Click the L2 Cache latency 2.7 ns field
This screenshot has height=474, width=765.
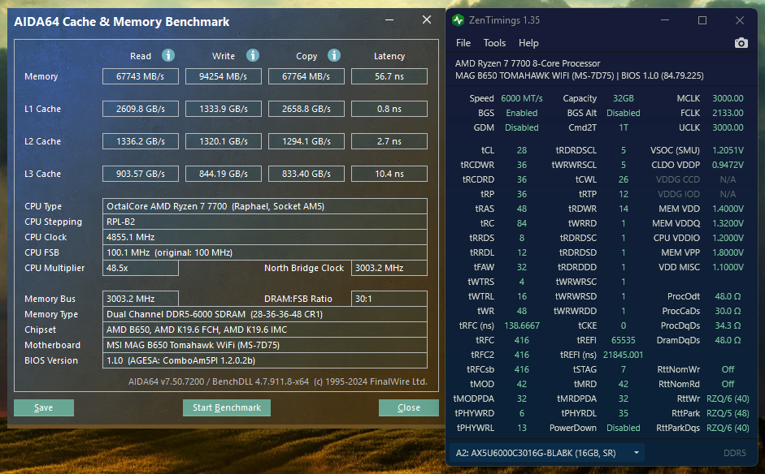pos(389,141)
